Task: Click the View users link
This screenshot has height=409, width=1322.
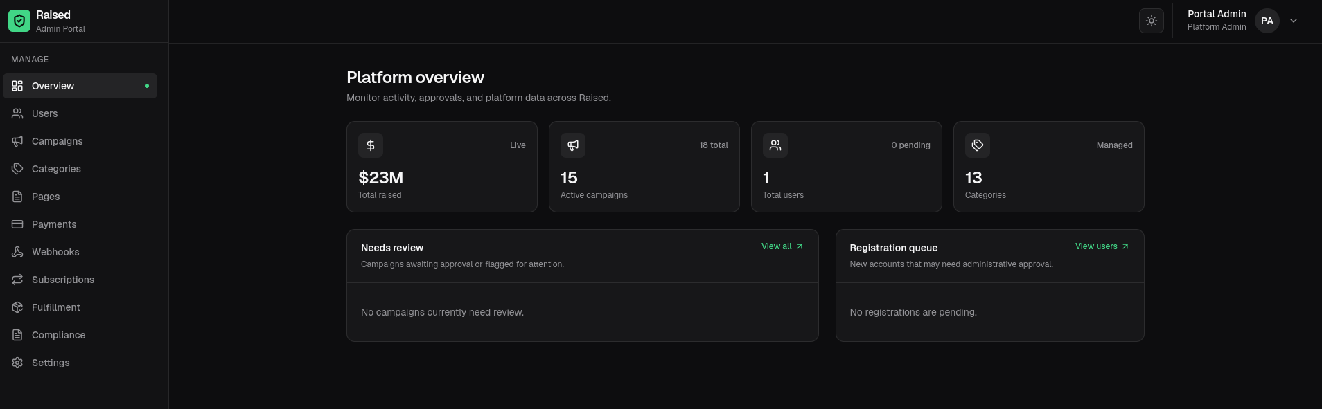Action: (x=1102, y=246)
